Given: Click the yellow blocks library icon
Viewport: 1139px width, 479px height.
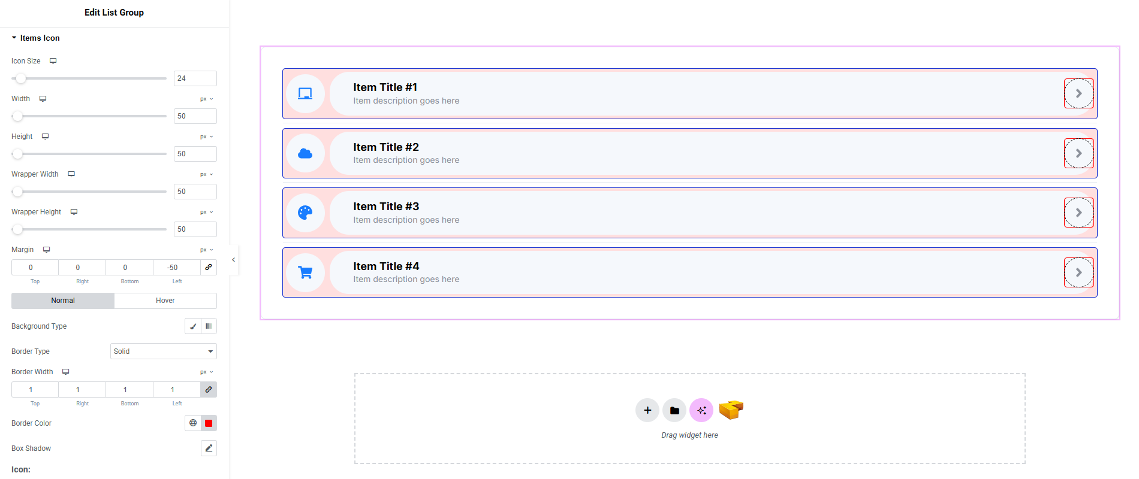Looking at the screenshot, I should tap(731, 410).
